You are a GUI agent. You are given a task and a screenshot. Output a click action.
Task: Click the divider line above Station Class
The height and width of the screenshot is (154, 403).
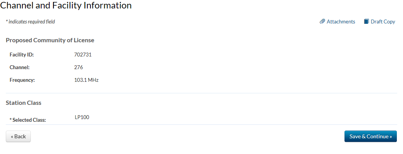(x=201, y=93)
